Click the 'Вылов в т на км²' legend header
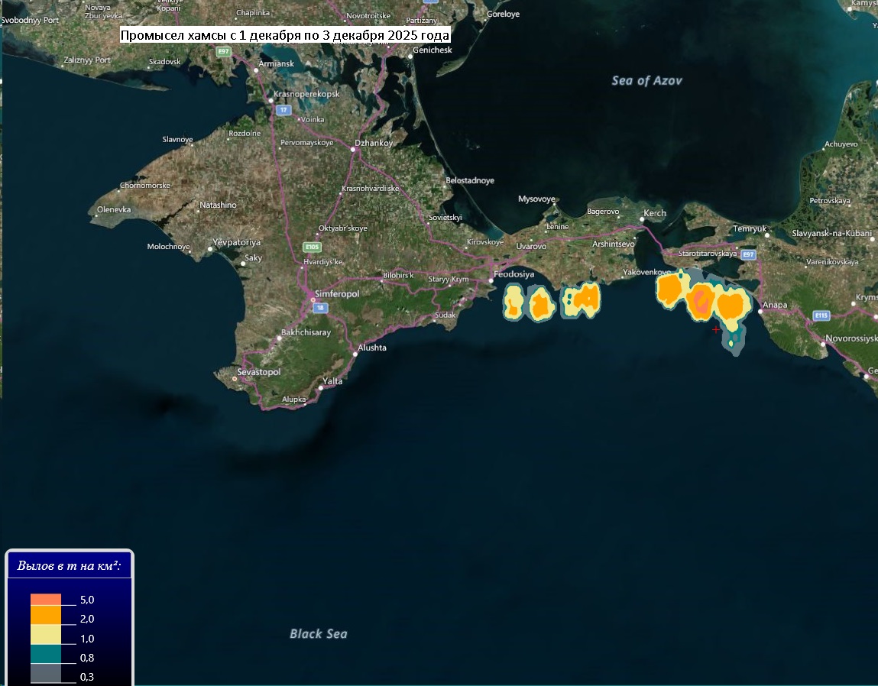Image resolution: width=878 pixels, height=686 pixels. [70, 567]
